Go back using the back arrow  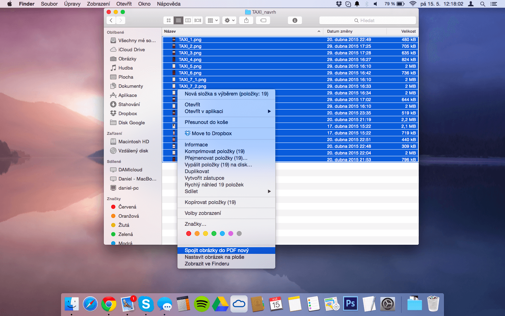pos(111,20)
